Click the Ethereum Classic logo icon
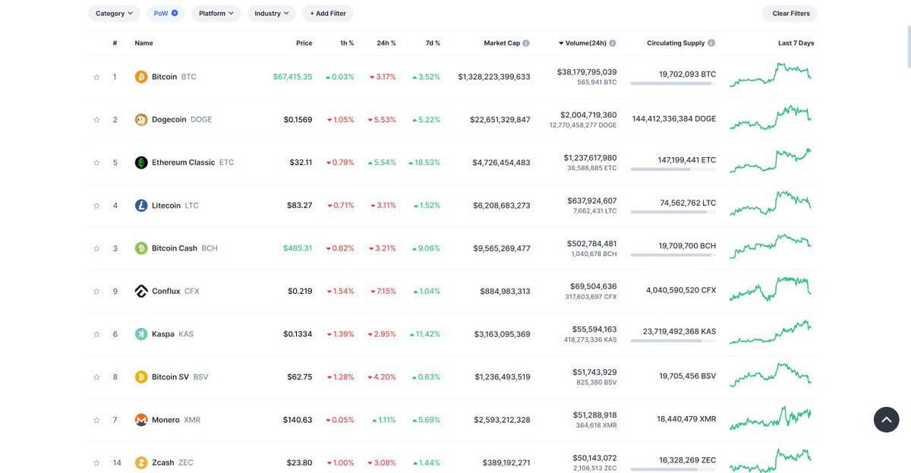 141,162
